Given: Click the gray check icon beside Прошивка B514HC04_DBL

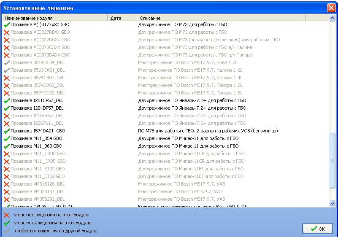Looking at the screenshot, I should [7, 63].
